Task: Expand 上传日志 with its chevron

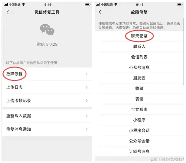Action: pos(87,87)
